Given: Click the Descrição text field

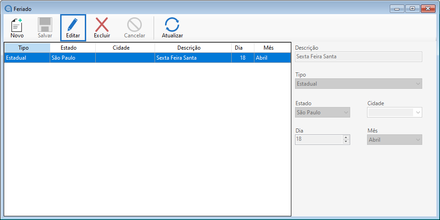Looking at the screenshot, I should 358,57.
